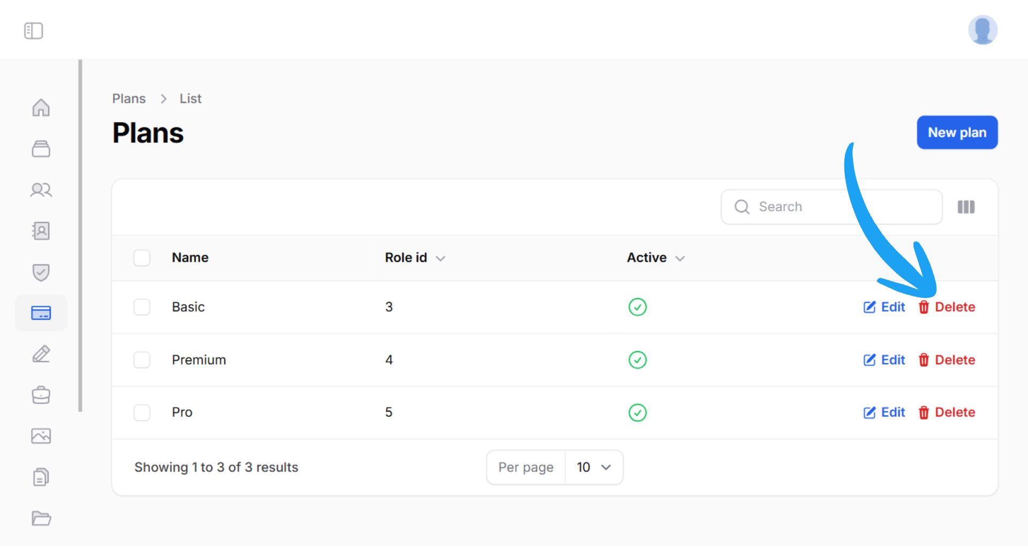Click role id value 5

click(389, 413)
